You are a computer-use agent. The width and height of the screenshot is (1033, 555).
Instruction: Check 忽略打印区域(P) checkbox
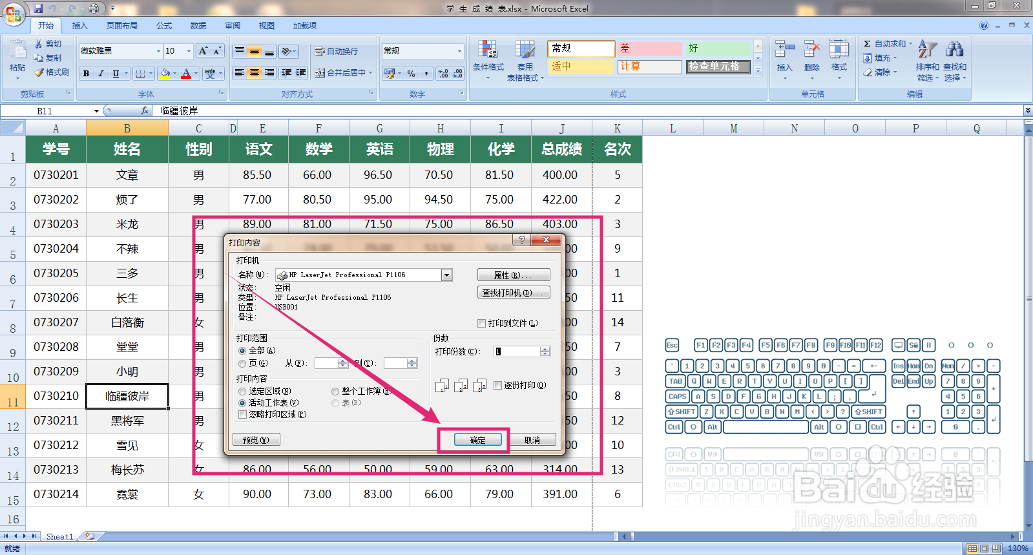tap(243, 414)
